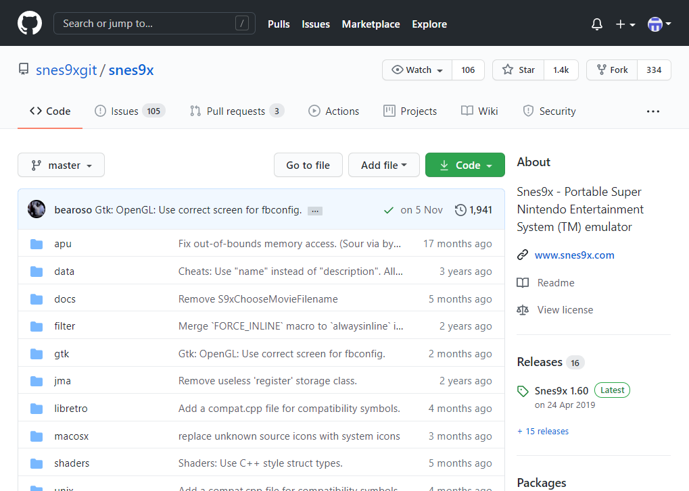Open the jma folder

click(62, 382)
